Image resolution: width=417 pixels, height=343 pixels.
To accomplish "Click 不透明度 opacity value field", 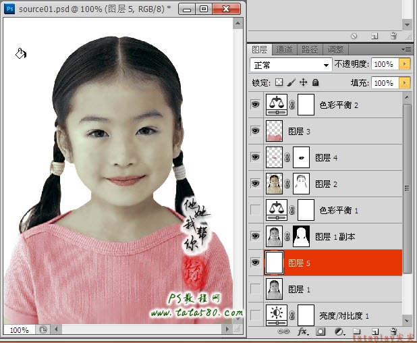I will pyautogui.click(x=385, y=64).
